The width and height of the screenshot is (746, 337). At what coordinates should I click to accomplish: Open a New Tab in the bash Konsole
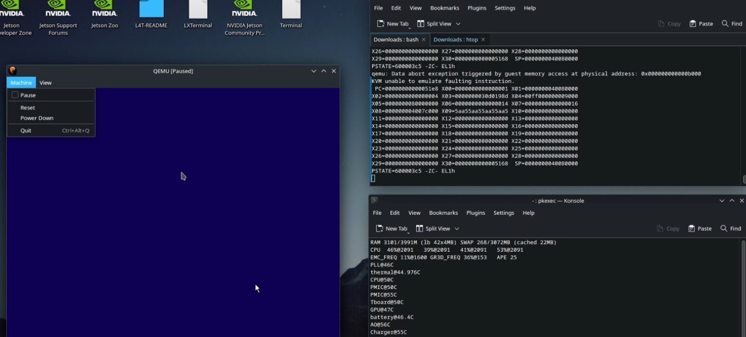(392, 23)
